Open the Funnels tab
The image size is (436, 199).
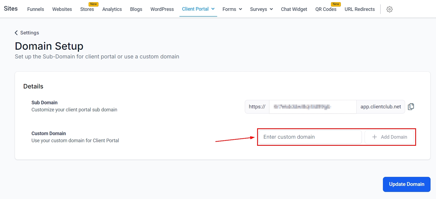[36, 9]
